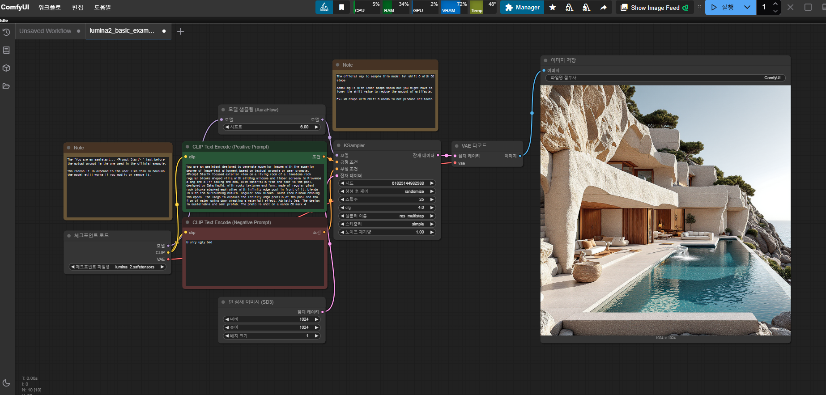Screen dimensions: 826x395
Task: Open the 체크포인트 파일명 lumina_2.safetensors selector
Action: [x=118, y=267]
